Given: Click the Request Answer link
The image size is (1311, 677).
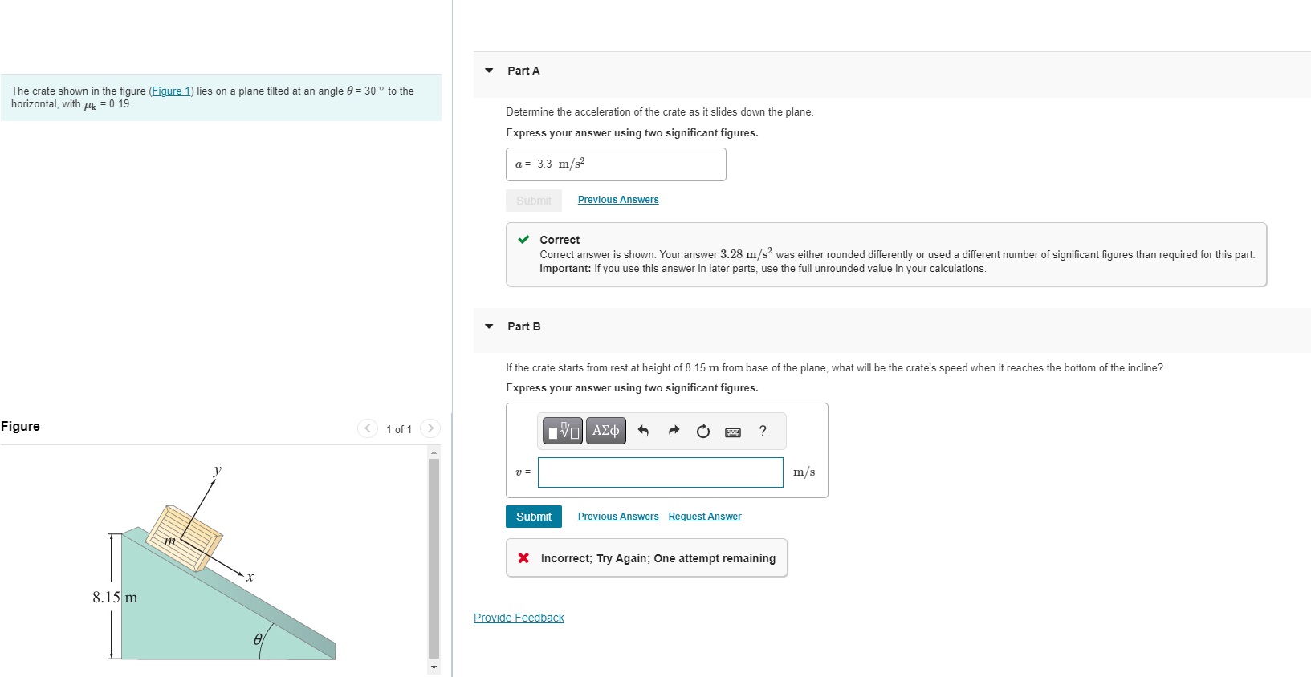Looking at the screenshot, I should coord(705,517).
